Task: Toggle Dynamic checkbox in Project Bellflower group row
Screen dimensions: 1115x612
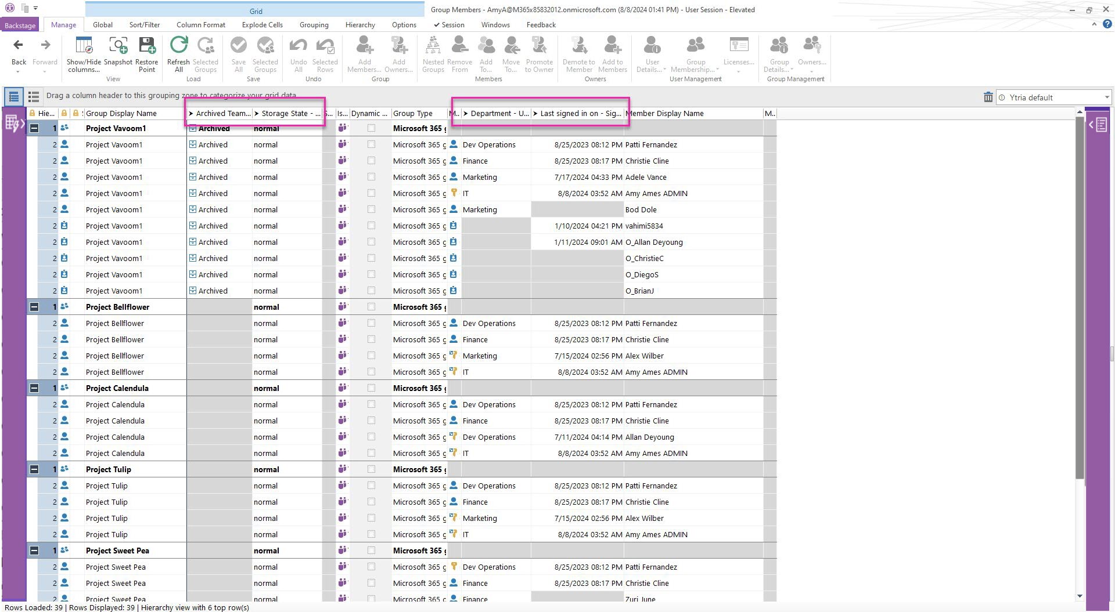Action: click(x=371, y=307)
